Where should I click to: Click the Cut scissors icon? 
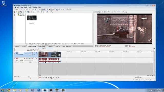[x=25, y=10]
